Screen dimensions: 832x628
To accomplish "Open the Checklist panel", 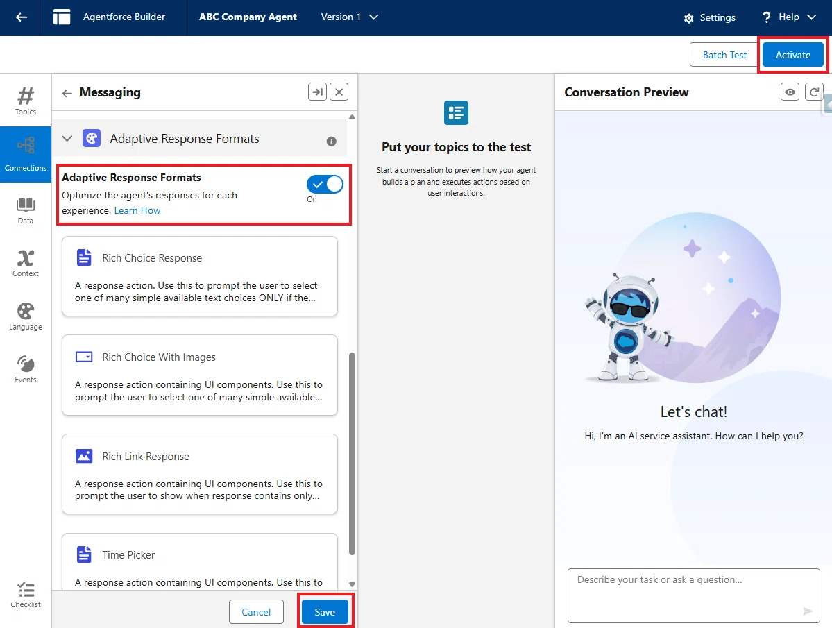I will [x=26, y=595].
